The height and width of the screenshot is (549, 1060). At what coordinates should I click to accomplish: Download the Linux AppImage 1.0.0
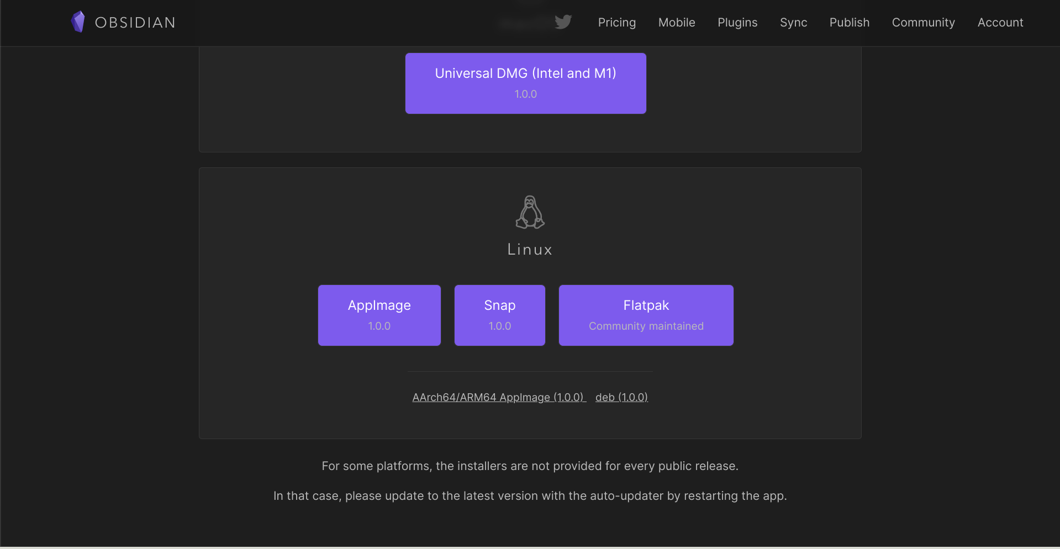(379, 315)
